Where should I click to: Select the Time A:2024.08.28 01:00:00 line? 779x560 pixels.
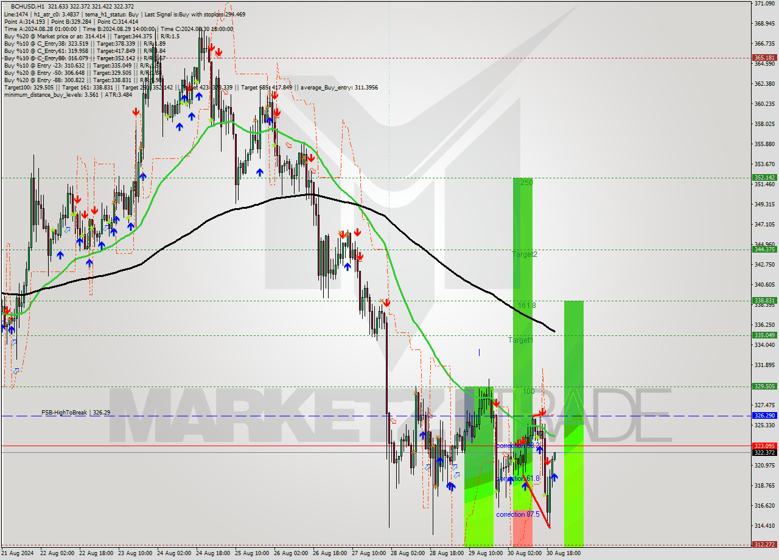click(x=119, y=29)
